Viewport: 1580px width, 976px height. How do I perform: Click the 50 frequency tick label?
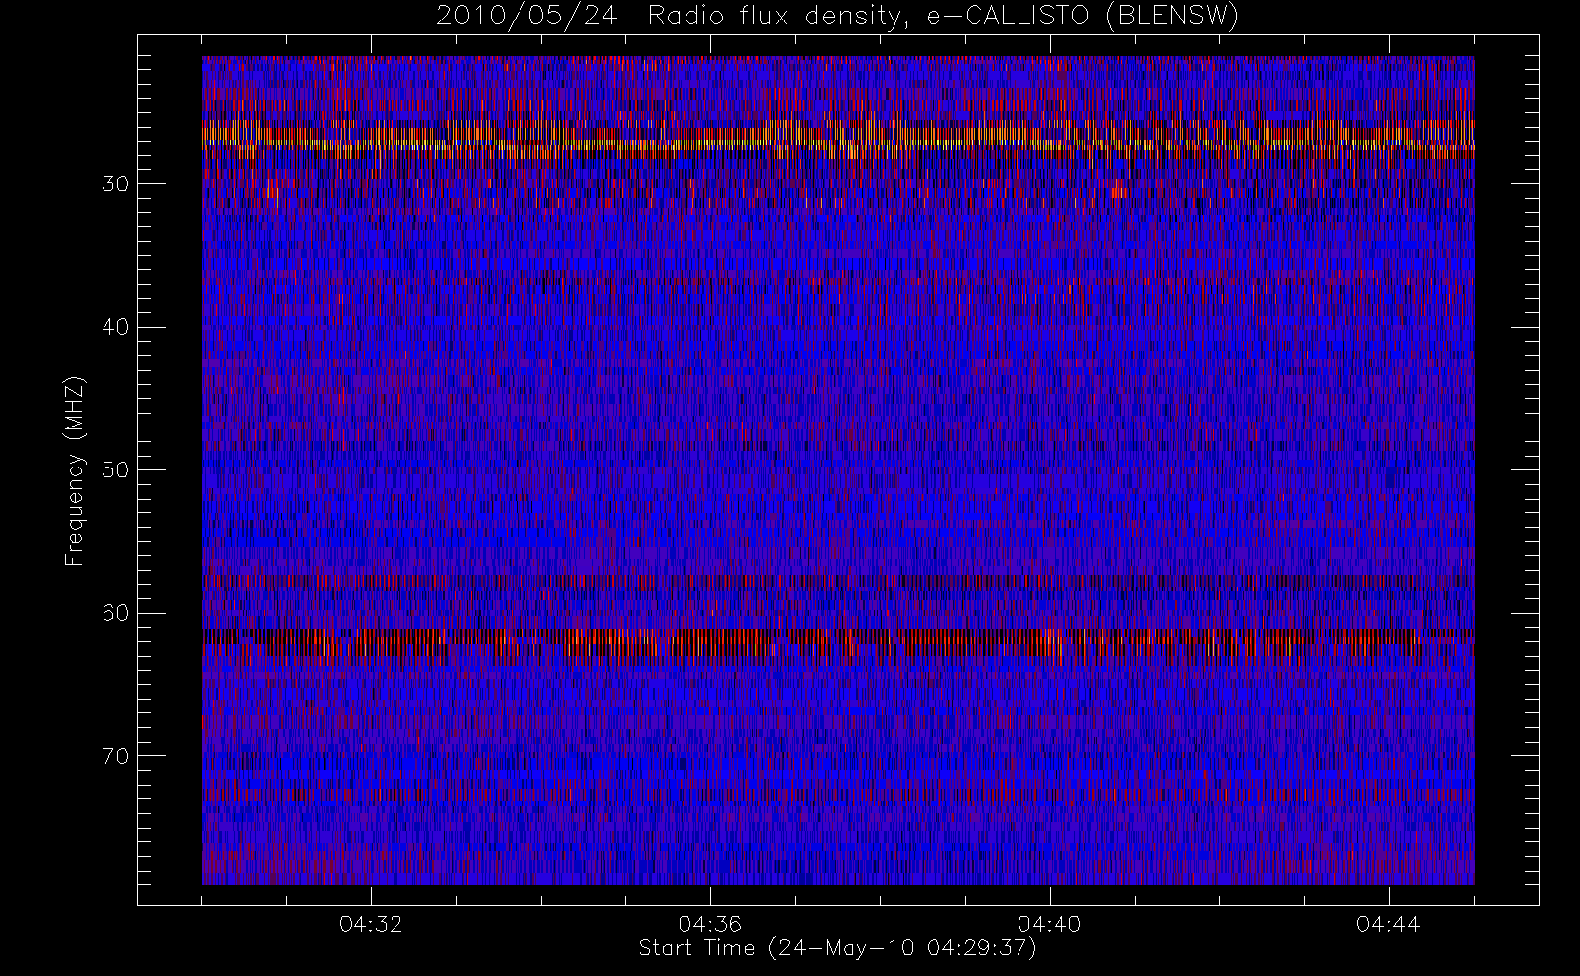(x=115, y=470)
